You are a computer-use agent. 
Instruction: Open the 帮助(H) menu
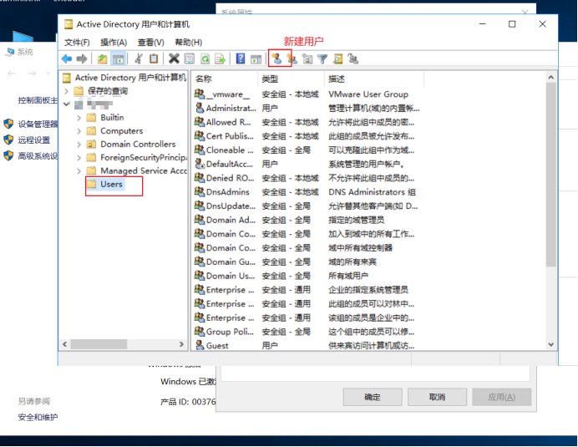189,43
